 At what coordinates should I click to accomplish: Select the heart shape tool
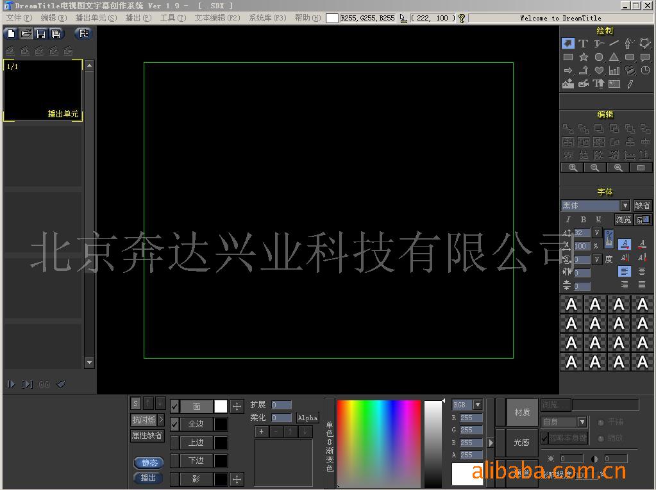[599, 70]
